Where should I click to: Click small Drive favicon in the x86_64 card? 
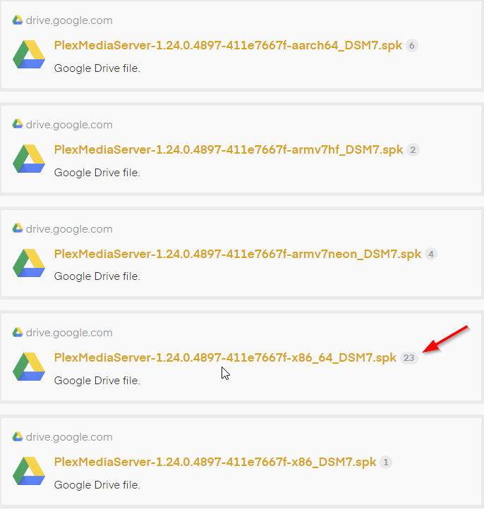[18, 332]
